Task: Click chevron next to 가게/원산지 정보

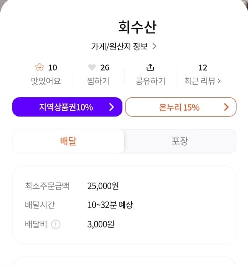Action: tap(154, 46)
